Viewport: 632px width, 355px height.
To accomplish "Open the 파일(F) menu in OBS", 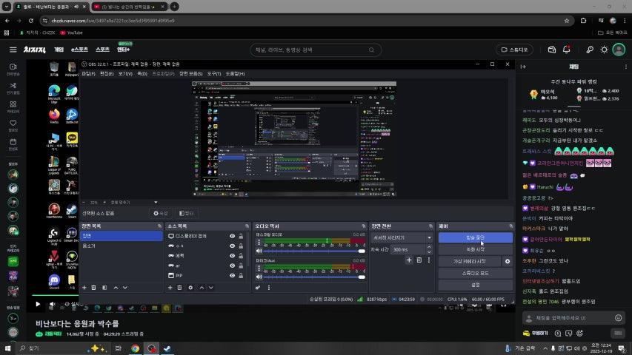I will (88, 73).
